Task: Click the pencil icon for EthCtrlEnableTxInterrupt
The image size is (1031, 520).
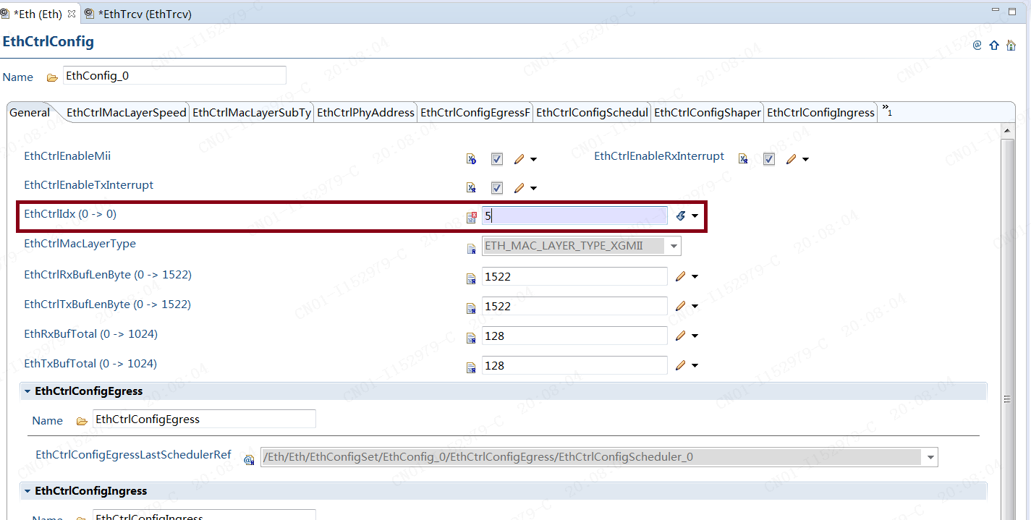Action: coord(519,188)
